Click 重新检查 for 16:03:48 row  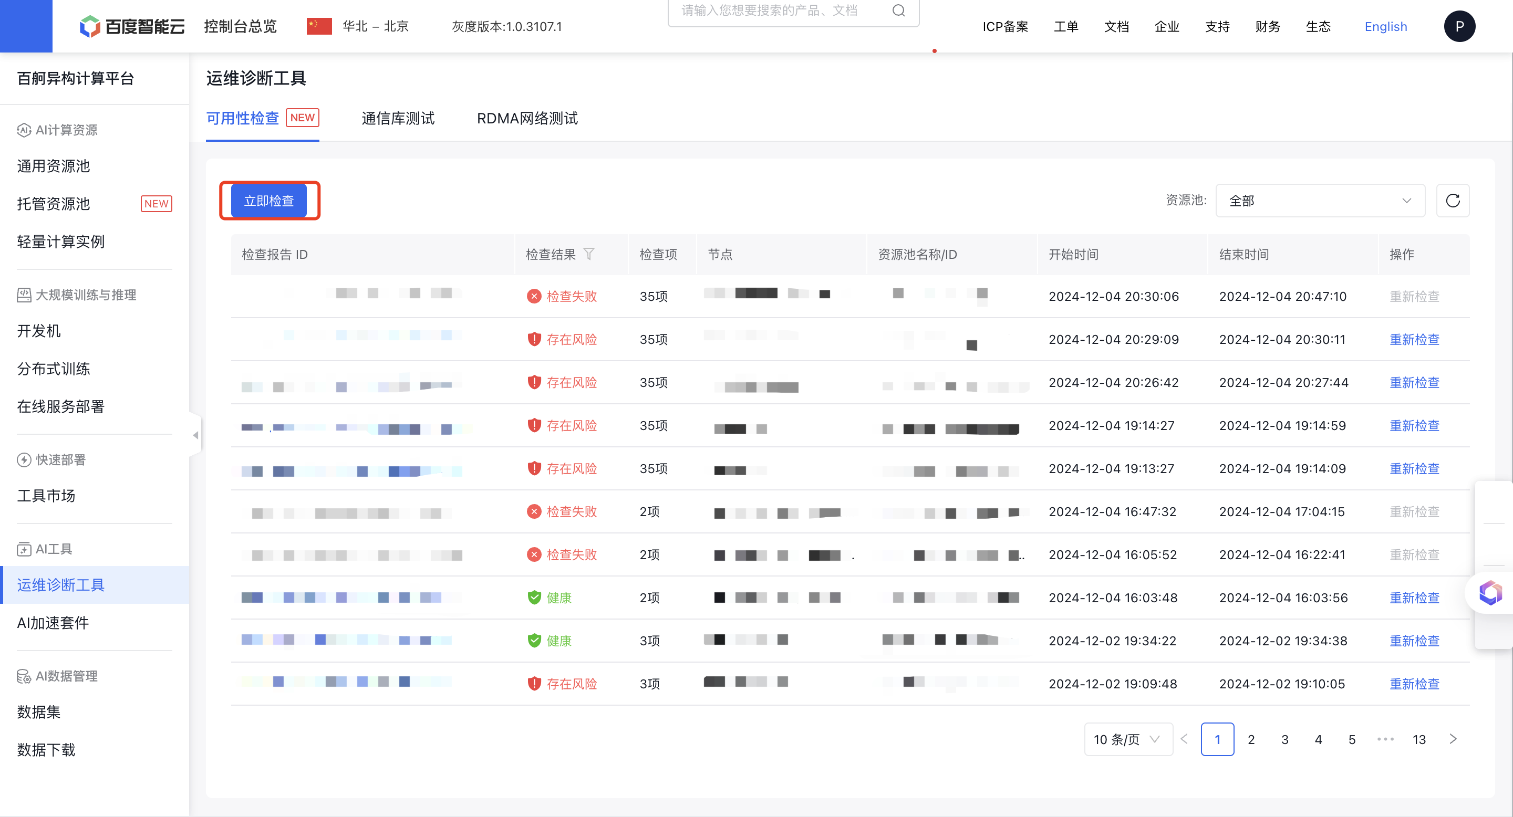[x=1414, y=598]
